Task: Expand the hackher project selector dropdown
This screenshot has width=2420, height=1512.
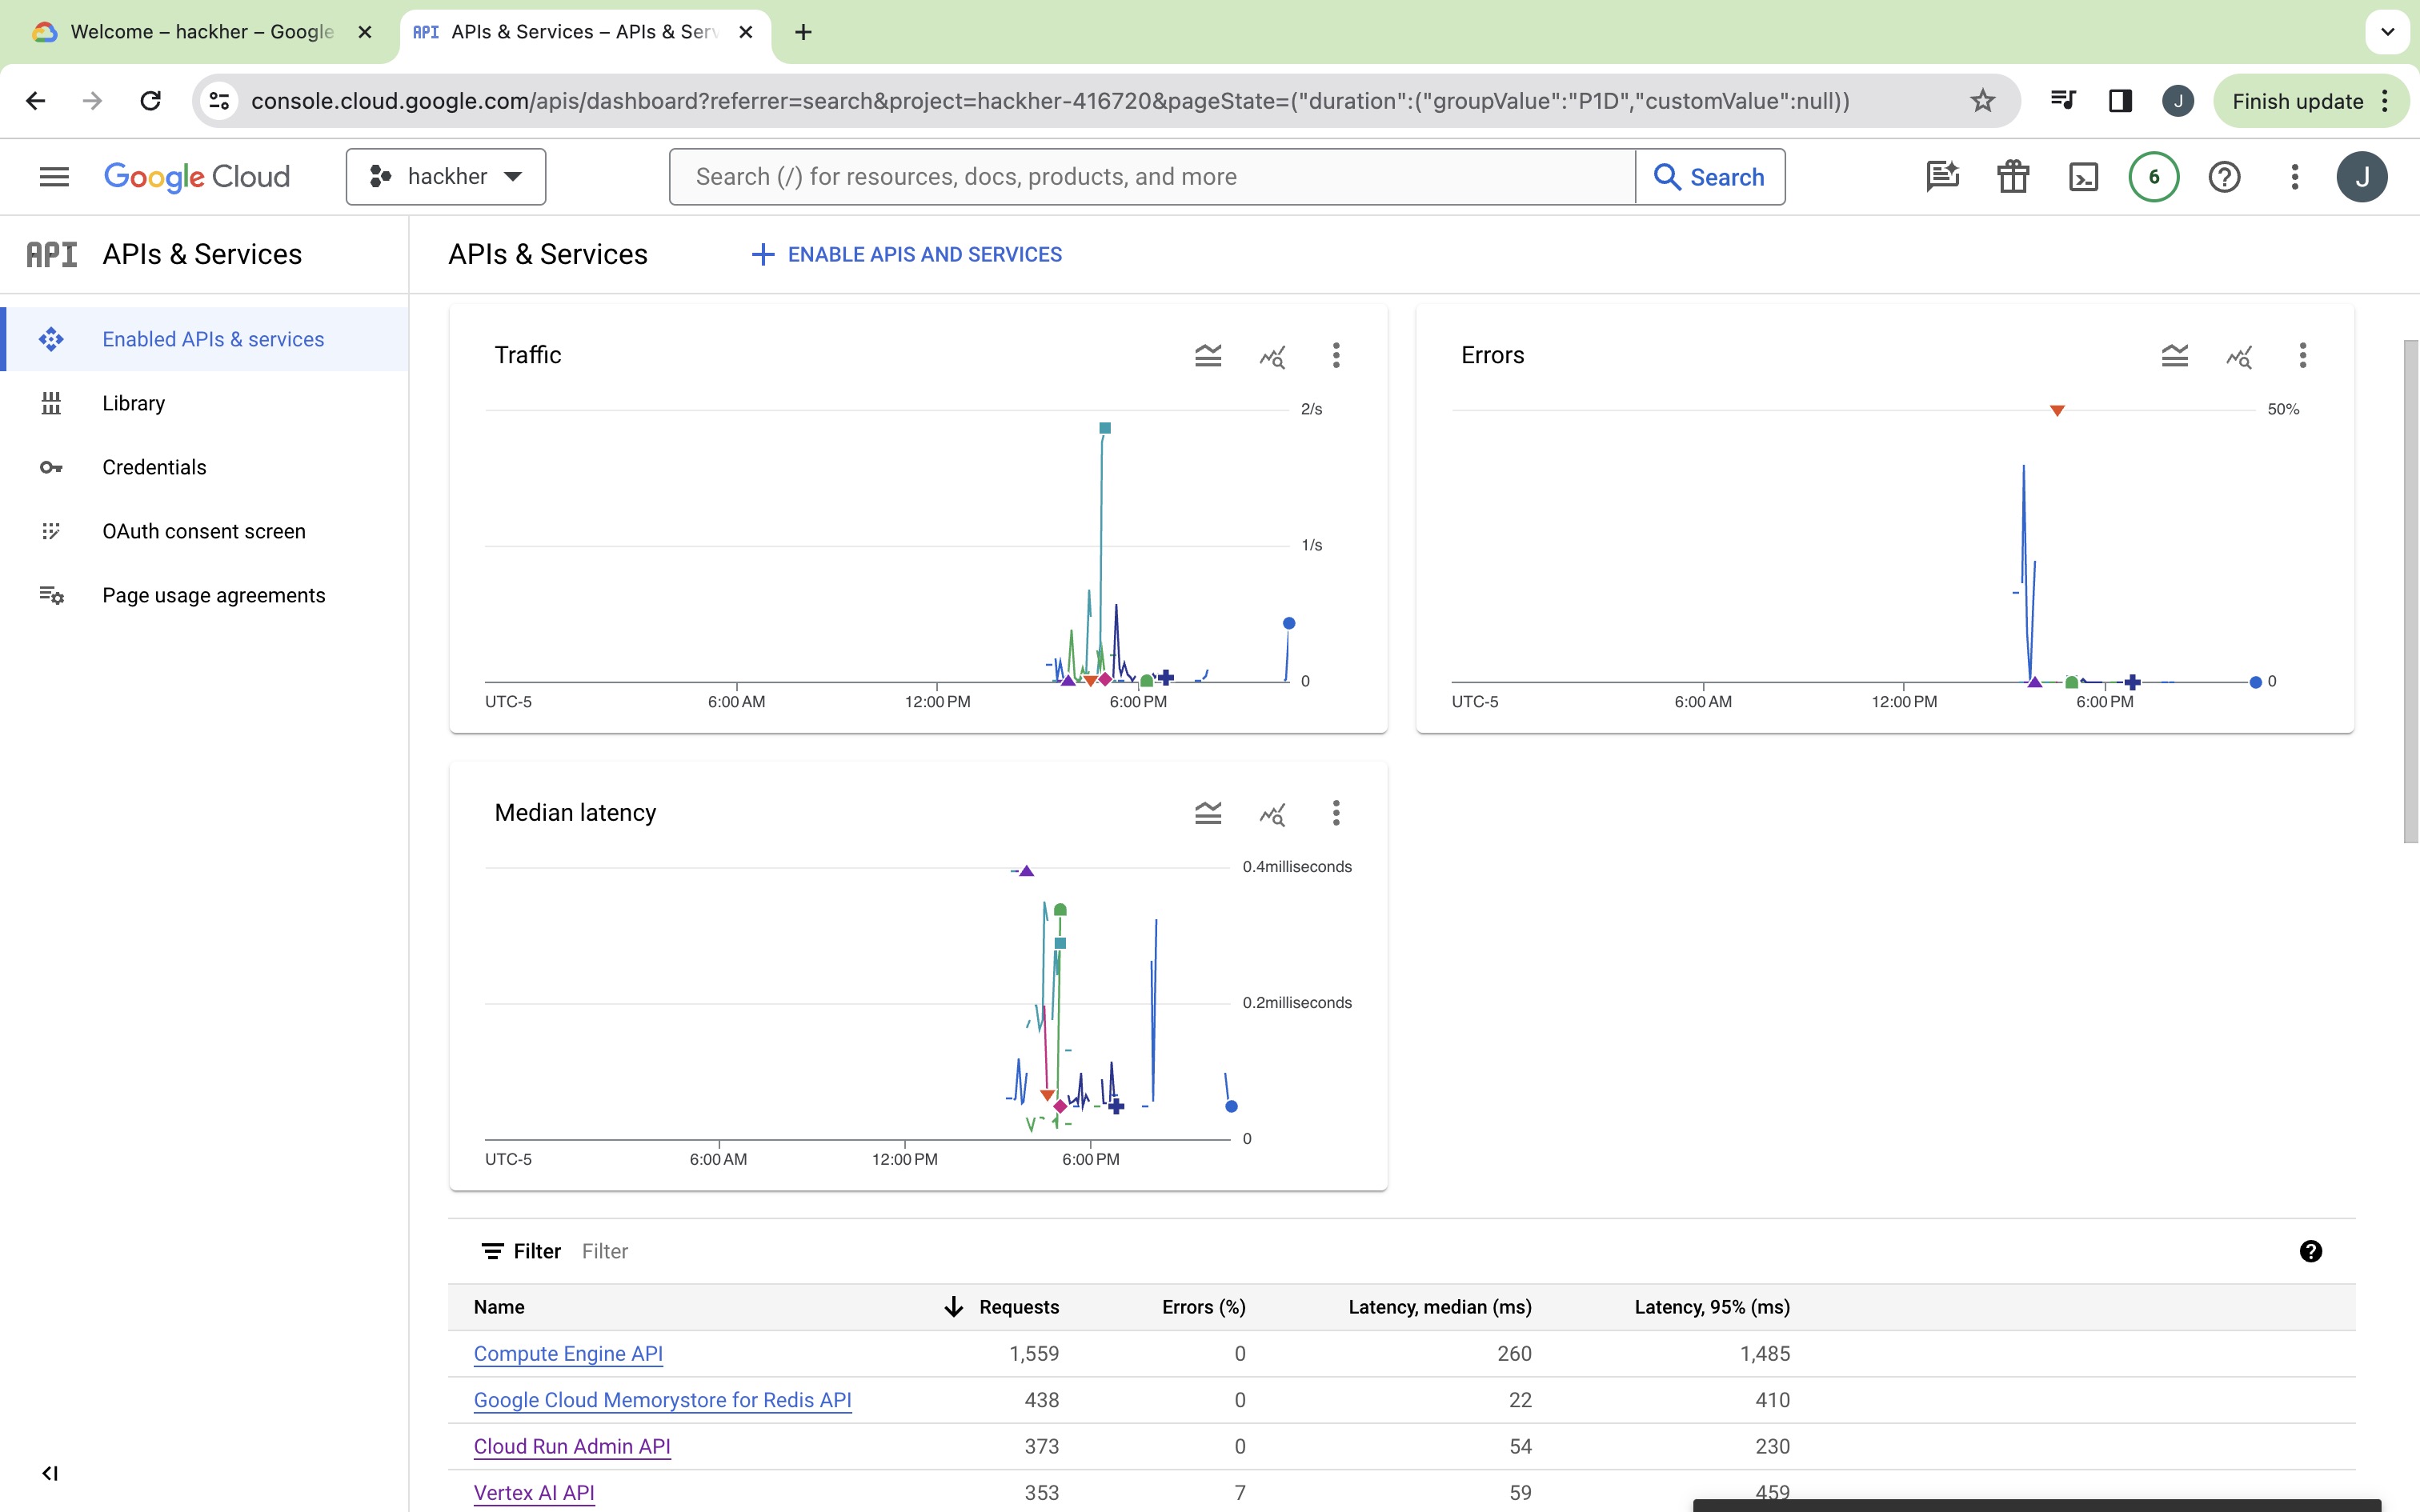Action: [x=446, y=177]
